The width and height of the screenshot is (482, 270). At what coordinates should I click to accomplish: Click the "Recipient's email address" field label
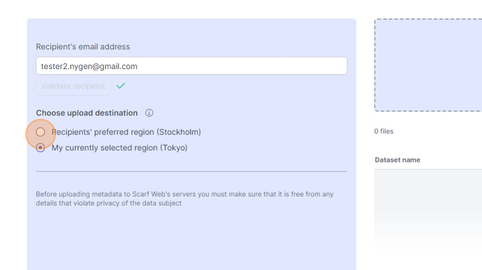[x=82, y=47]
